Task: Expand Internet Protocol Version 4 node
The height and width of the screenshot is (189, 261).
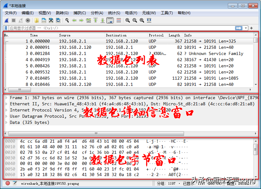Action: point(6,110)
